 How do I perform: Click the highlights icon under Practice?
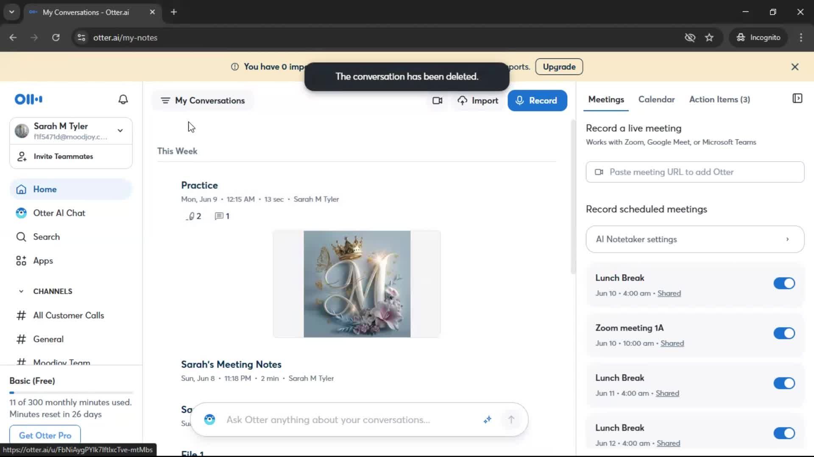tap(193, 216)
